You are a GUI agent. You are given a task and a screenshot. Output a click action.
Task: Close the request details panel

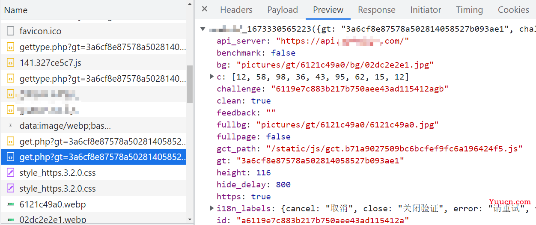click(205, 9)
